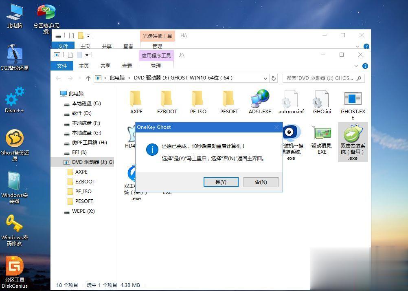Click DVD 驱动器 (J:) GHOST_WIN10_64位 breadcrumb
This screenshot has width=408, height=291.
coord(183,78)
